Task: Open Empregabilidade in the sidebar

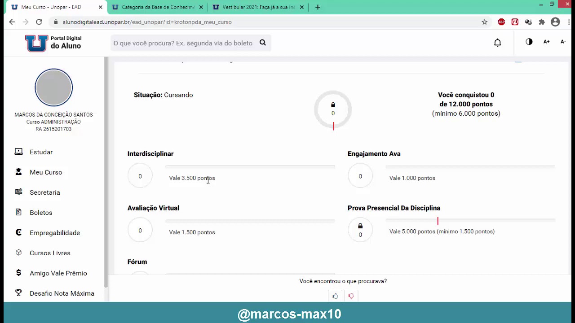Action: [54, 233]
